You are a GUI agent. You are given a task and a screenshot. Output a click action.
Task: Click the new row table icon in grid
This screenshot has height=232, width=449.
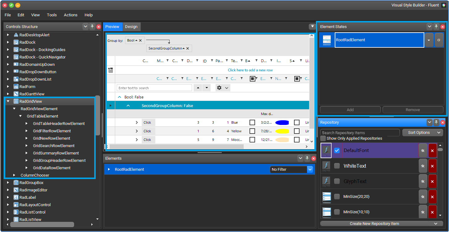111,70
